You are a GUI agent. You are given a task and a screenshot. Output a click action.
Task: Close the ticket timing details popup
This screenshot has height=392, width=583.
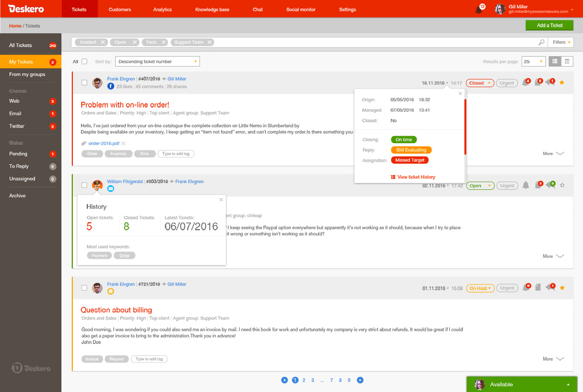tap(460, 94)
